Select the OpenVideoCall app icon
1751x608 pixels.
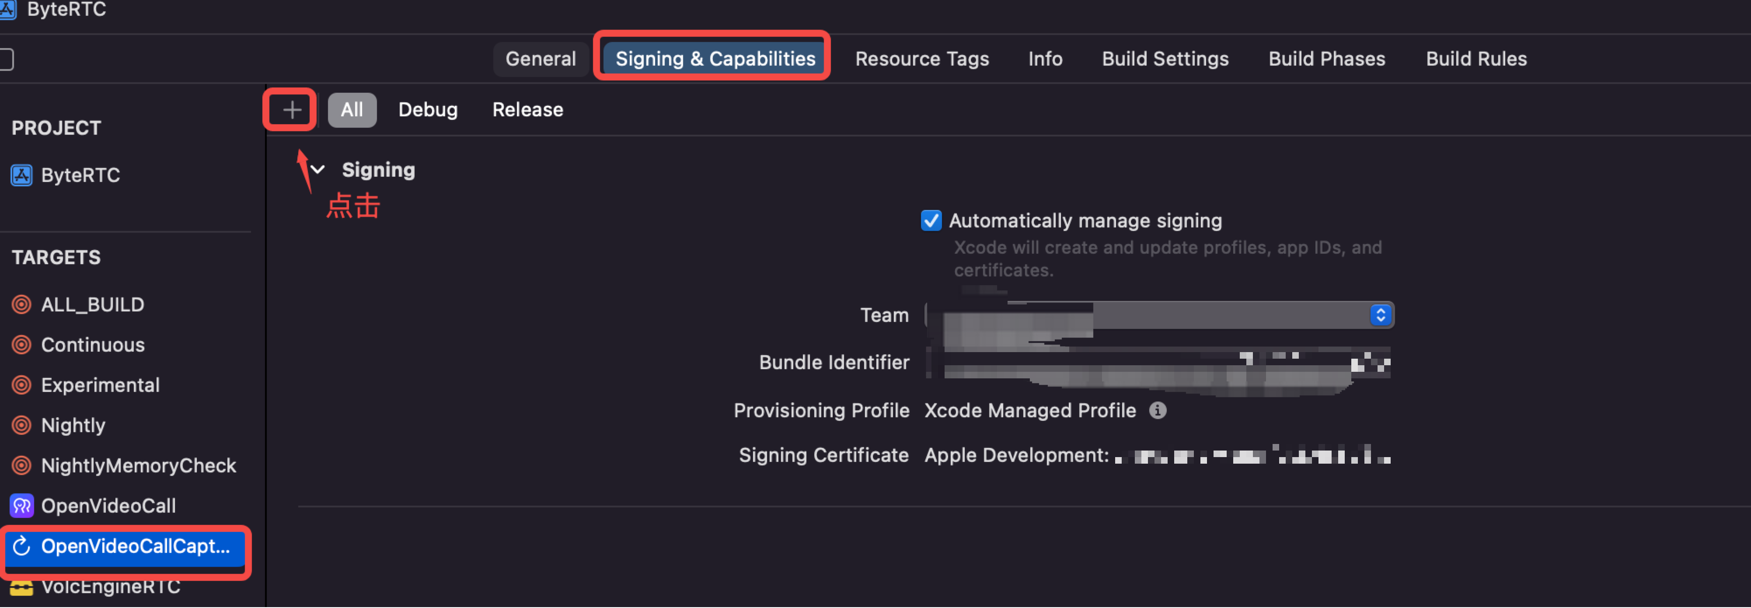(22, 506)
